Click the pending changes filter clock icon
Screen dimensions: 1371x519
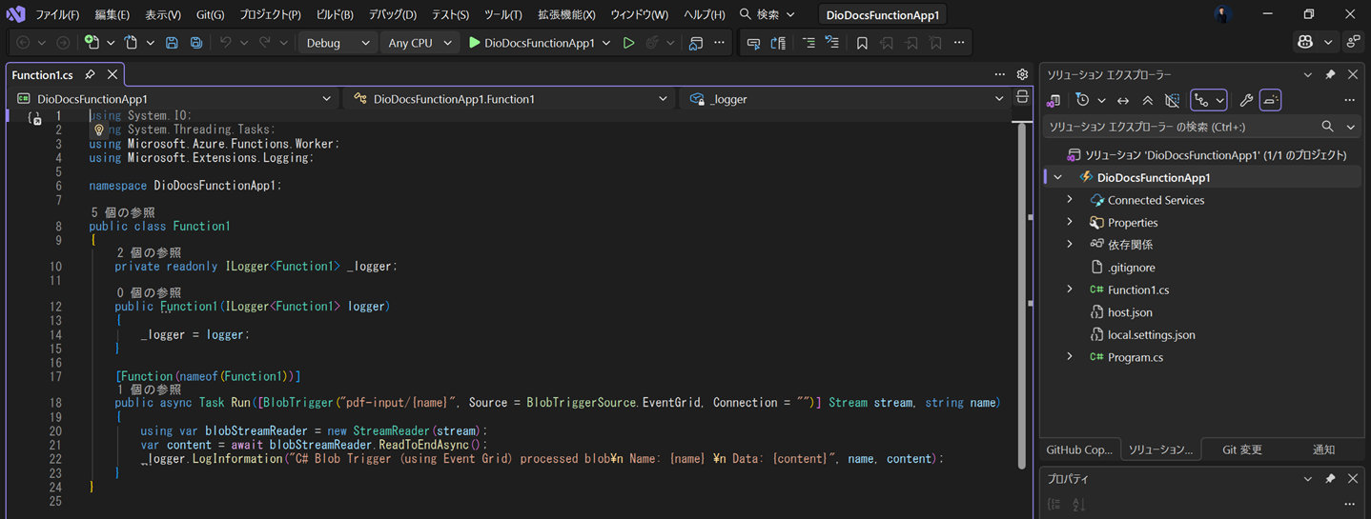[1082, 100]
